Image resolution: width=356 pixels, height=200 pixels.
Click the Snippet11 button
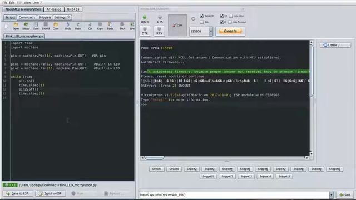(208, 176)
